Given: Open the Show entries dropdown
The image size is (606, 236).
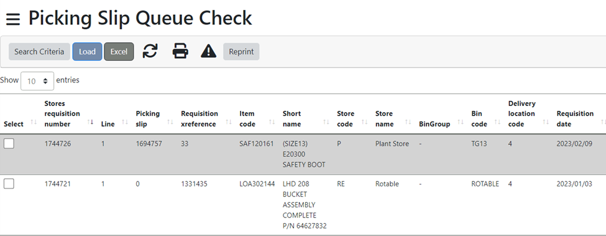Looking at the screenshot, I should pyautogui.click(x=37, y=81).
